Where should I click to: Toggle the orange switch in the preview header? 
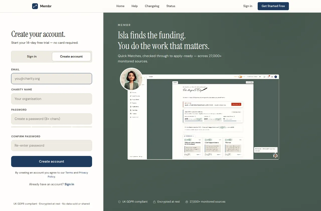coord(240,77)
